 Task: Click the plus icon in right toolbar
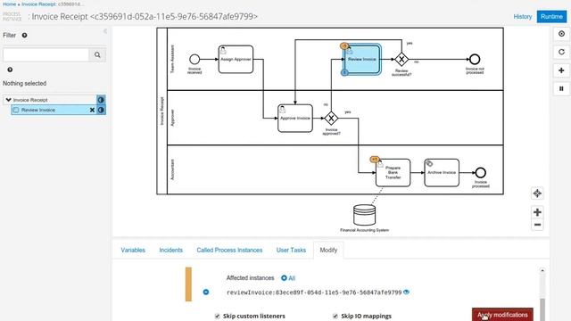(x=561, y=70)
